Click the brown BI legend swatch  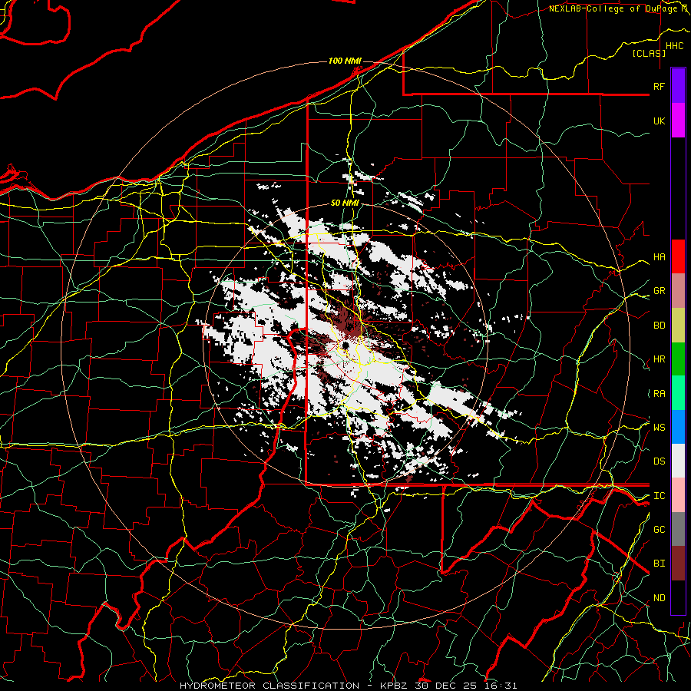678,564
